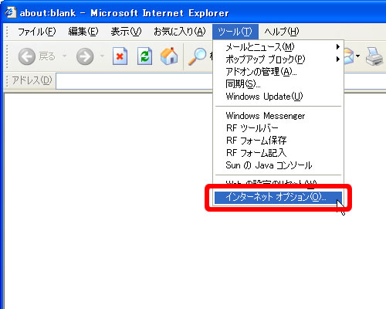386x309 pixels.
Task: Expand the ポップアップ ブロック(P) submenu
Action: (279, 59)
